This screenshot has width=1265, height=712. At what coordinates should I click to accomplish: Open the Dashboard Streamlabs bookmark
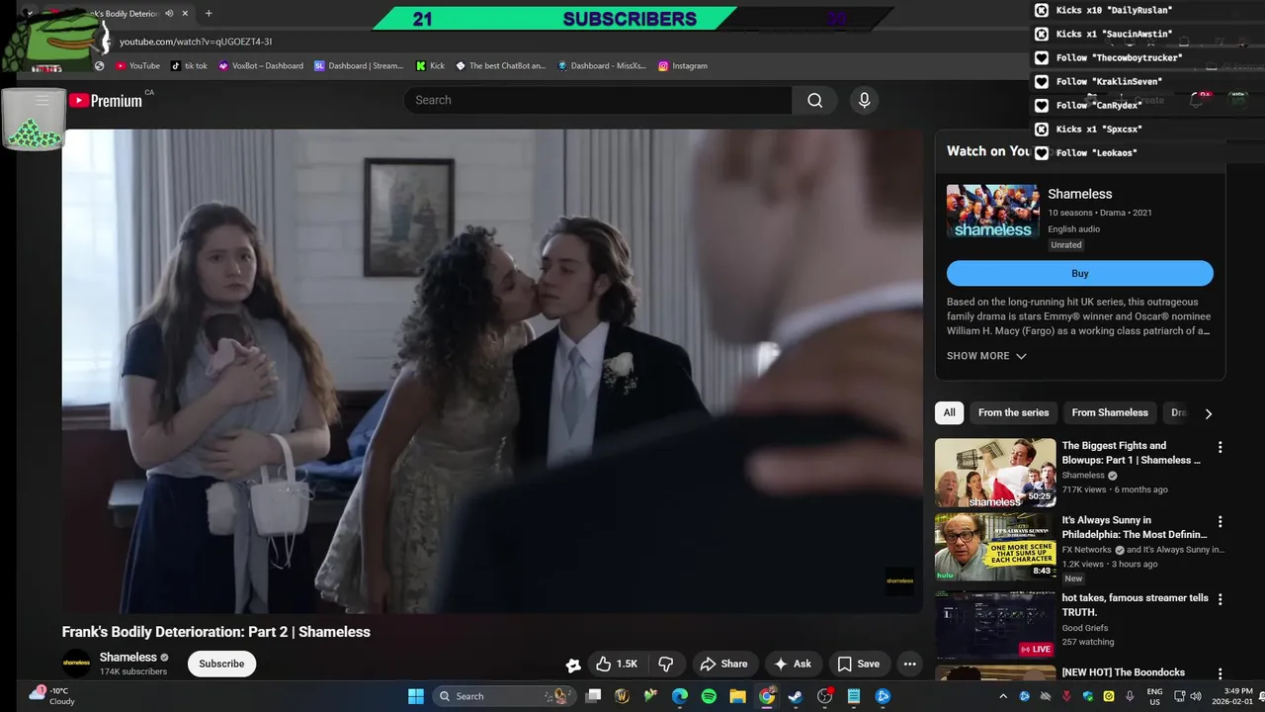(x=359, y=65)
